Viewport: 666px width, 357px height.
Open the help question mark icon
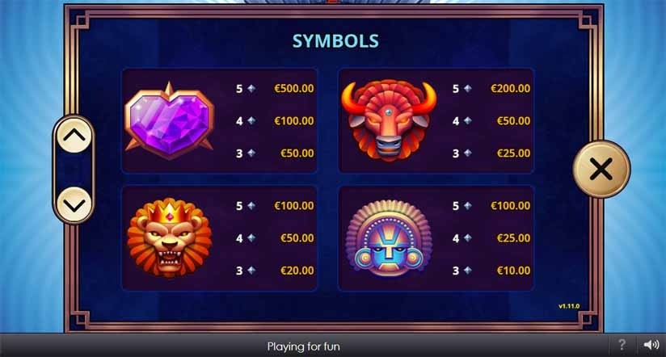622,345
